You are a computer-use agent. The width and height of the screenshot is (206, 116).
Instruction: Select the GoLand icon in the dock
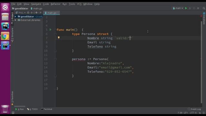pos(5,45)
